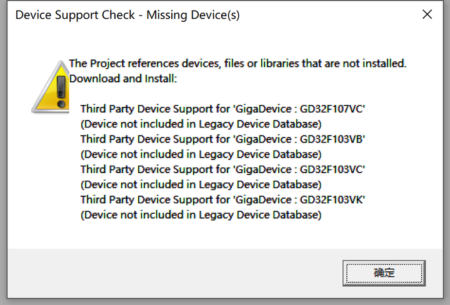Select the GD32F103VB device name
This screenshot has height=305, width=450.
331,139
